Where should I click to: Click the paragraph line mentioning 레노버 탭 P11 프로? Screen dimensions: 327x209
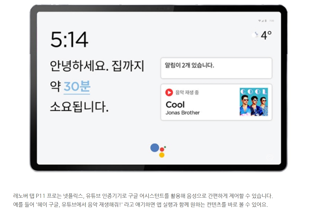click(143, 196)
